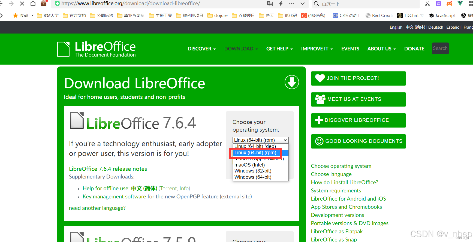Click the scissors screenshot icon
This screenshot has width=473, height=242.
pyautogui.click(x=427, y=4)
